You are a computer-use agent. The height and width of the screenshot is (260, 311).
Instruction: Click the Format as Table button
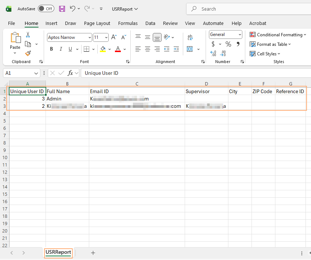point(270,44)
